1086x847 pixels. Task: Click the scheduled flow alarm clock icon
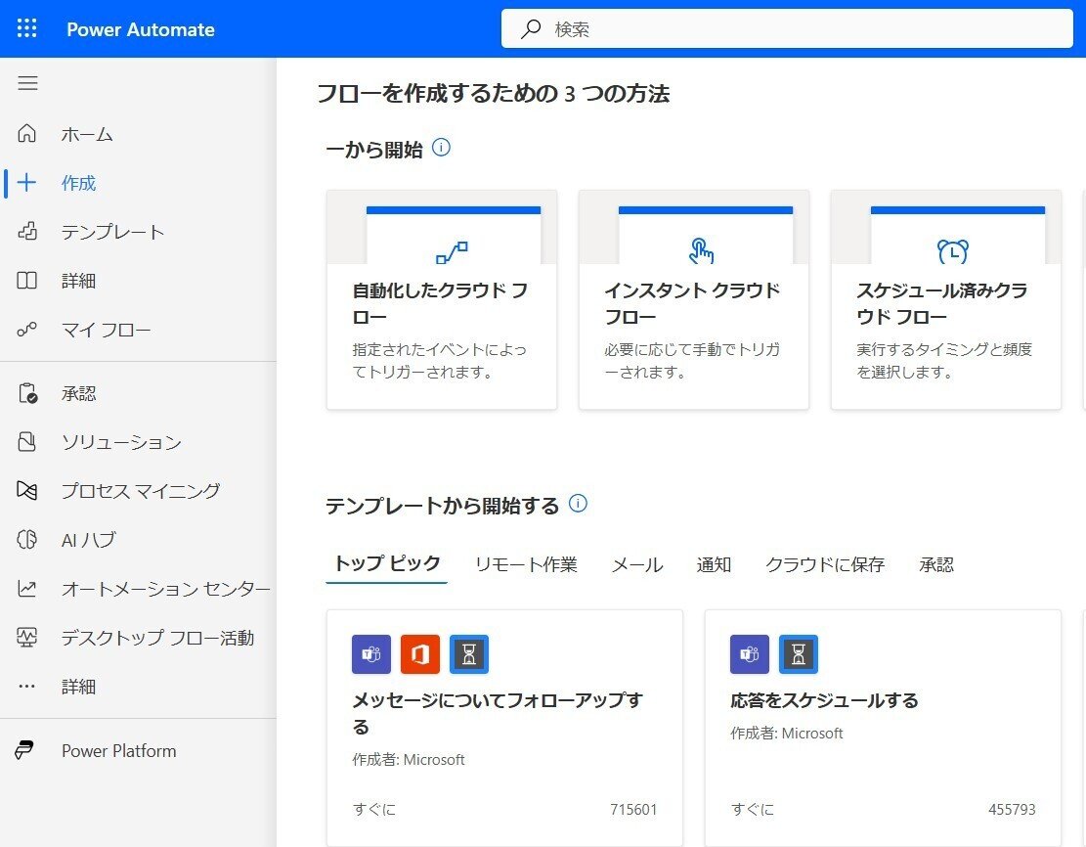[x=953, y=251]
